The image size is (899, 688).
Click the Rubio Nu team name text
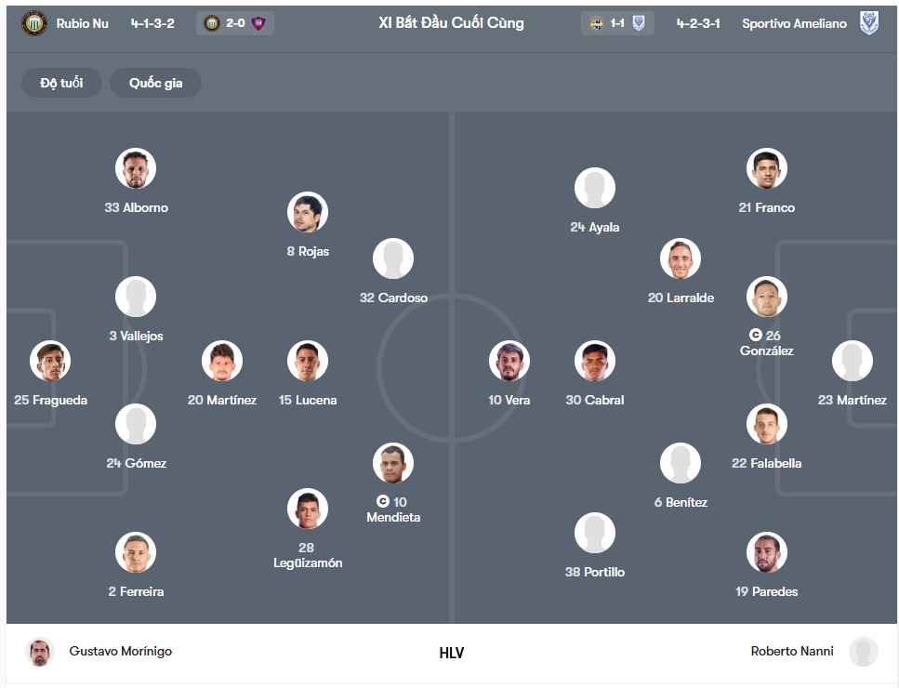click(x=84, y=23)
